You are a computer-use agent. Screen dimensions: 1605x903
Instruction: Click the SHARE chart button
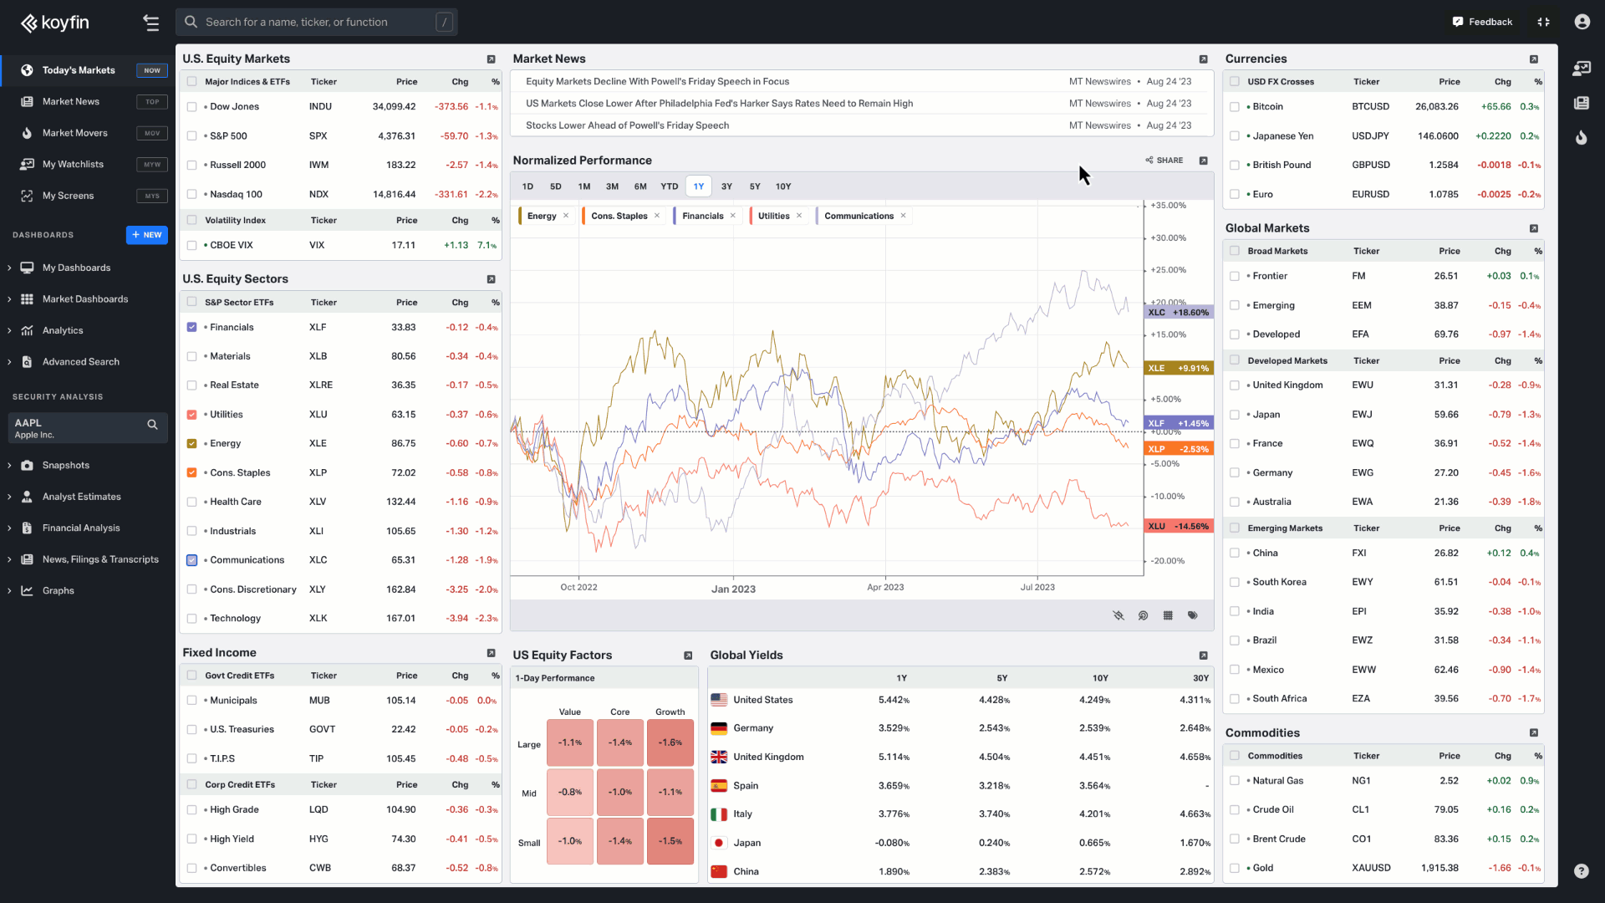click(1164, 161)
